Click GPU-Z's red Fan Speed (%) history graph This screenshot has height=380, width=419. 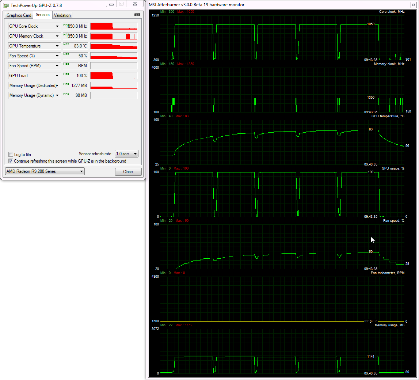pos(114,56)
